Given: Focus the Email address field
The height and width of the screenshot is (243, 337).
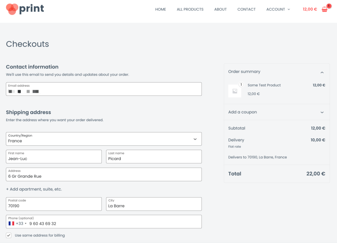Looking at the screenshot, I should coord(104,89).
